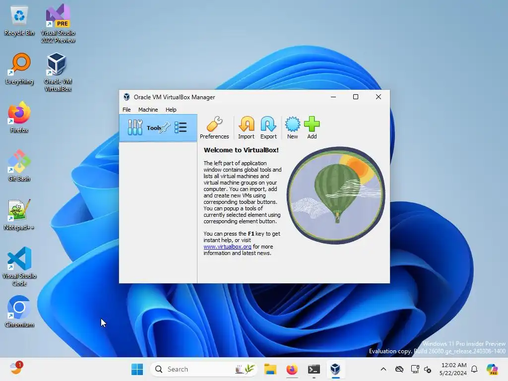Open the network tray icon
This screenshot has width=508, height=381.
415,369
